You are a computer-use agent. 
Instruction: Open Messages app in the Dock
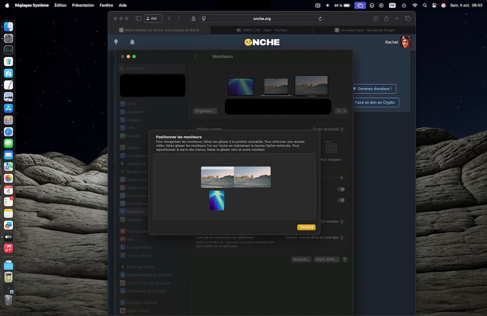(9, 143)
